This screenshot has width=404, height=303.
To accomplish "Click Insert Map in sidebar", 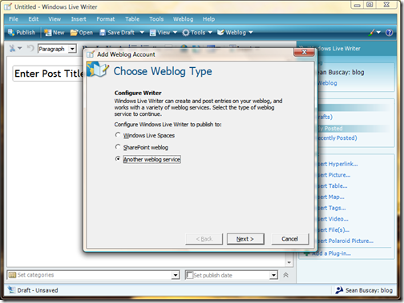I will point(331,197).
